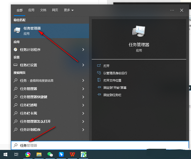191x159 pixels.
Task: Click magnifier icon beside bottom 任务计划程序 suggestion
Action: (x=16, y=129)
